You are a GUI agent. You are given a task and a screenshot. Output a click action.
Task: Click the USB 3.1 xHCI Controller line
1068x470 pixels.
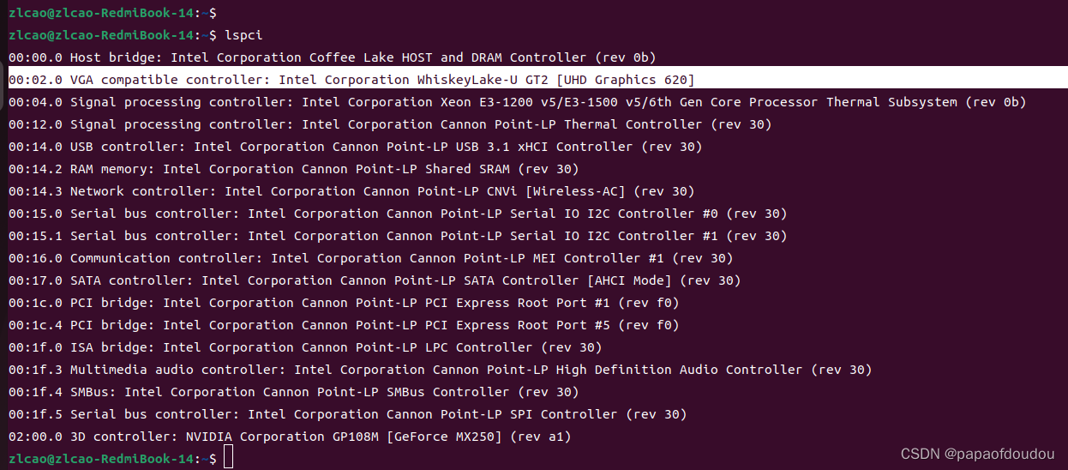pos(356,147)
